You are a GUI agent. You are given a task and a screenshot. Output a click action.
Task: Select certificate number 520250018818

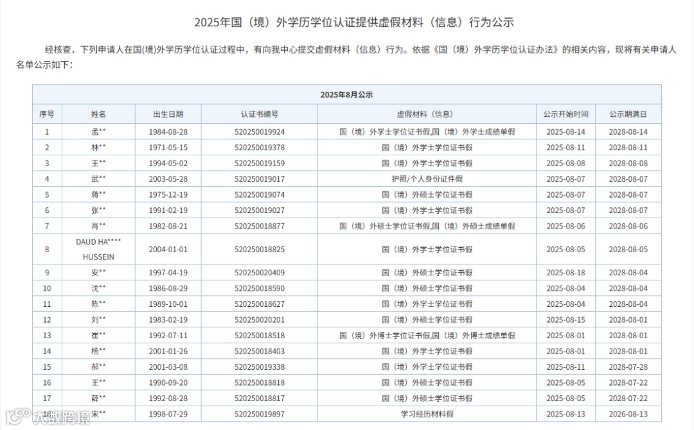(260, 383)
